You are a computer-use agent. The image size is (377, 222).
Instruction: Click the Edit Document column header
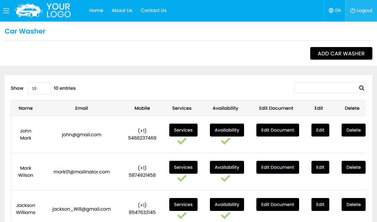tap(276, 108)
